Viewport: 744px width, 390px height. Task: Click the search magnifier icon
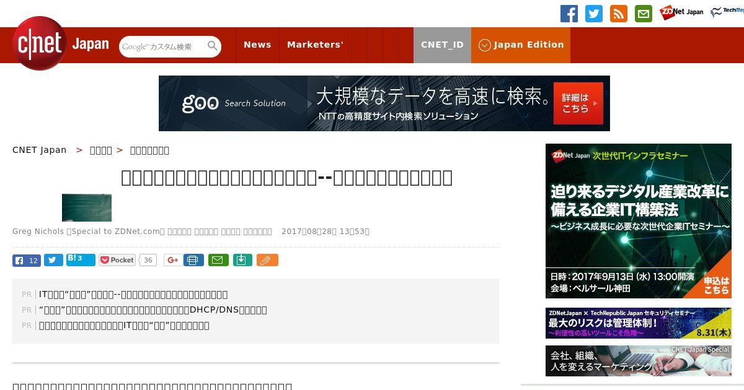tap(213, 46)
